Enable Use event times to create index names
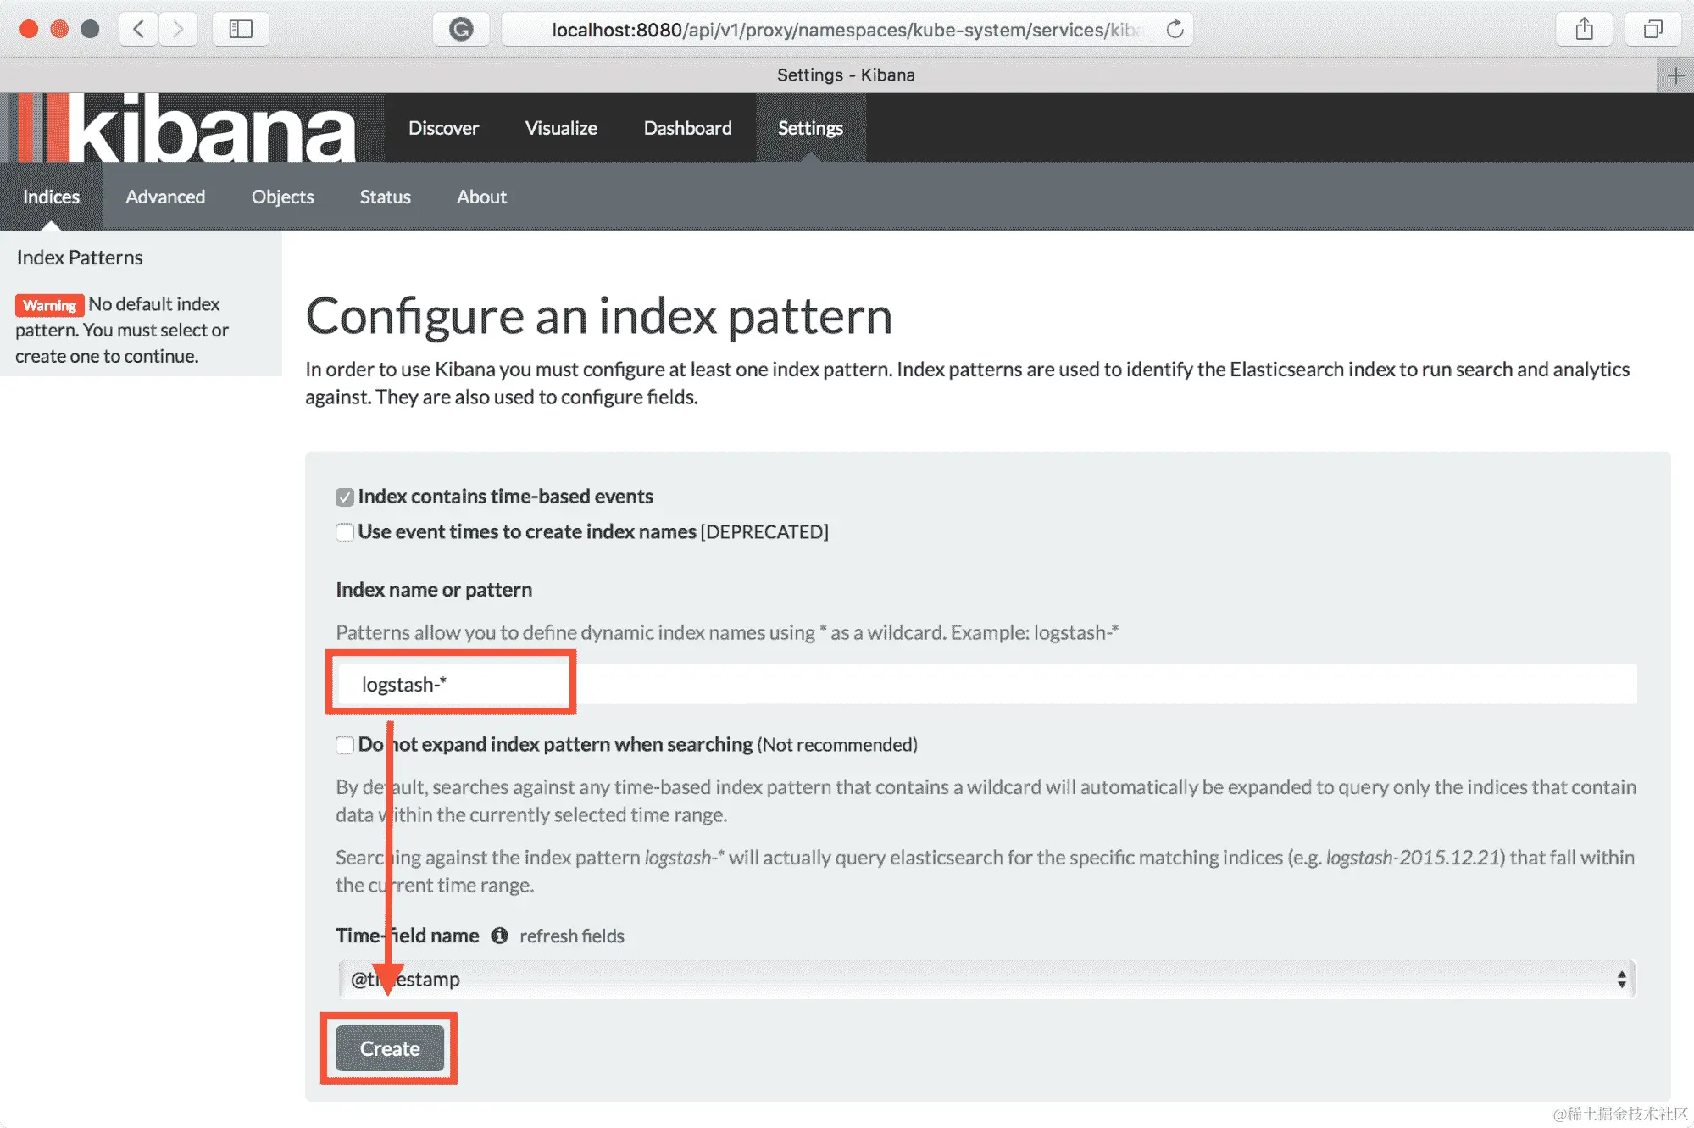Image resolution: width=1694 pixels, height=1128 pixels. pos(345,532)
